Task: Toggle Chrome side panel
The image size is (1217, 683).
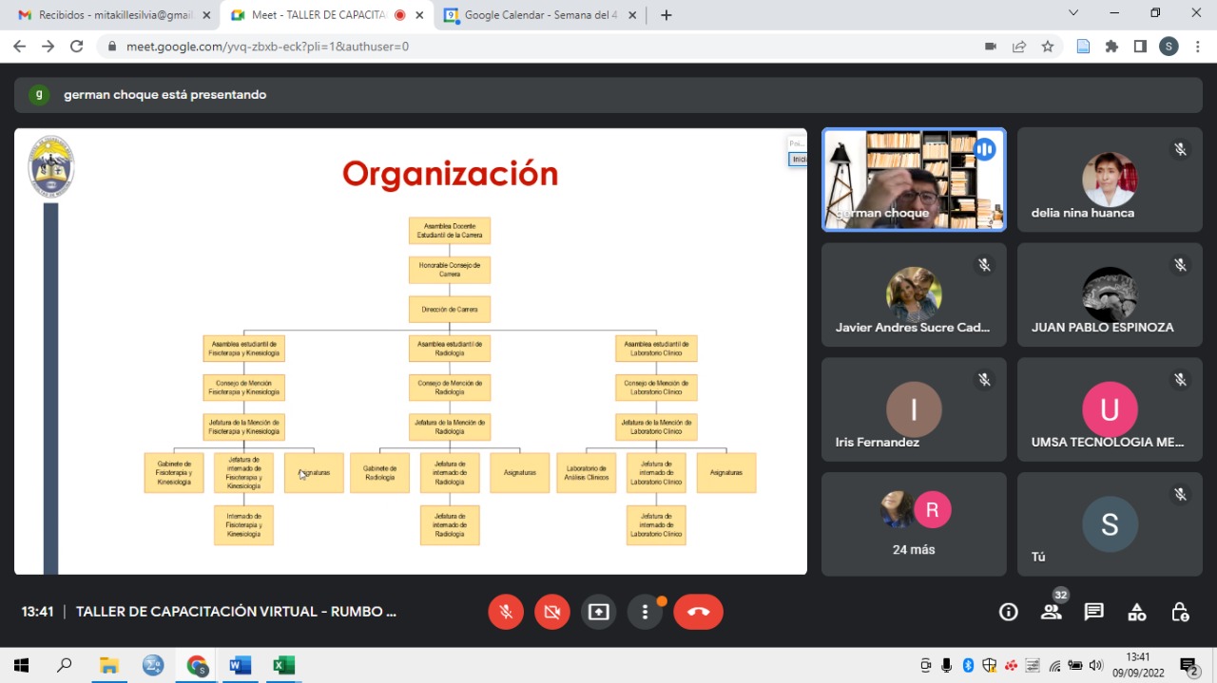Action: 1140,46
